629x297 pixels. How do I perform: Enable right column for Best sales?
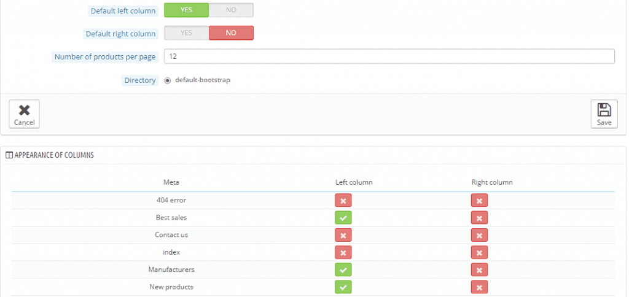(479, 218)
